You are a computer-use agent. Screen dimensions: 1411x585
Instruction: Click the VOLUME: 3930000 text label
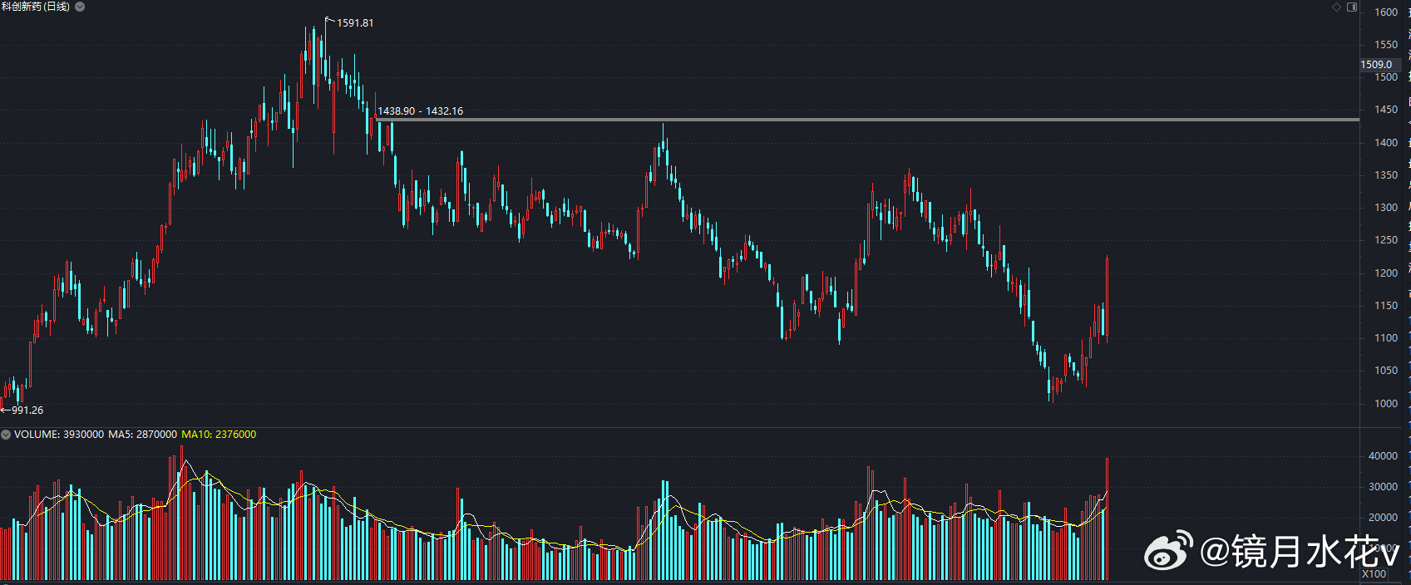pyautogui.click(x=59, y=435)
